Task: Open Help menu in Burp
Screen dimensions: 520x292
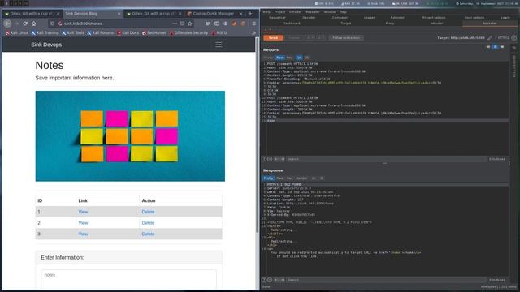Action: [x=343, y=12]
